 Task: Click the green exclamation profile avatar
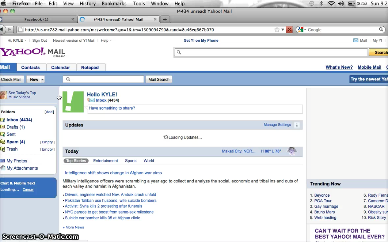pos(73,102)
